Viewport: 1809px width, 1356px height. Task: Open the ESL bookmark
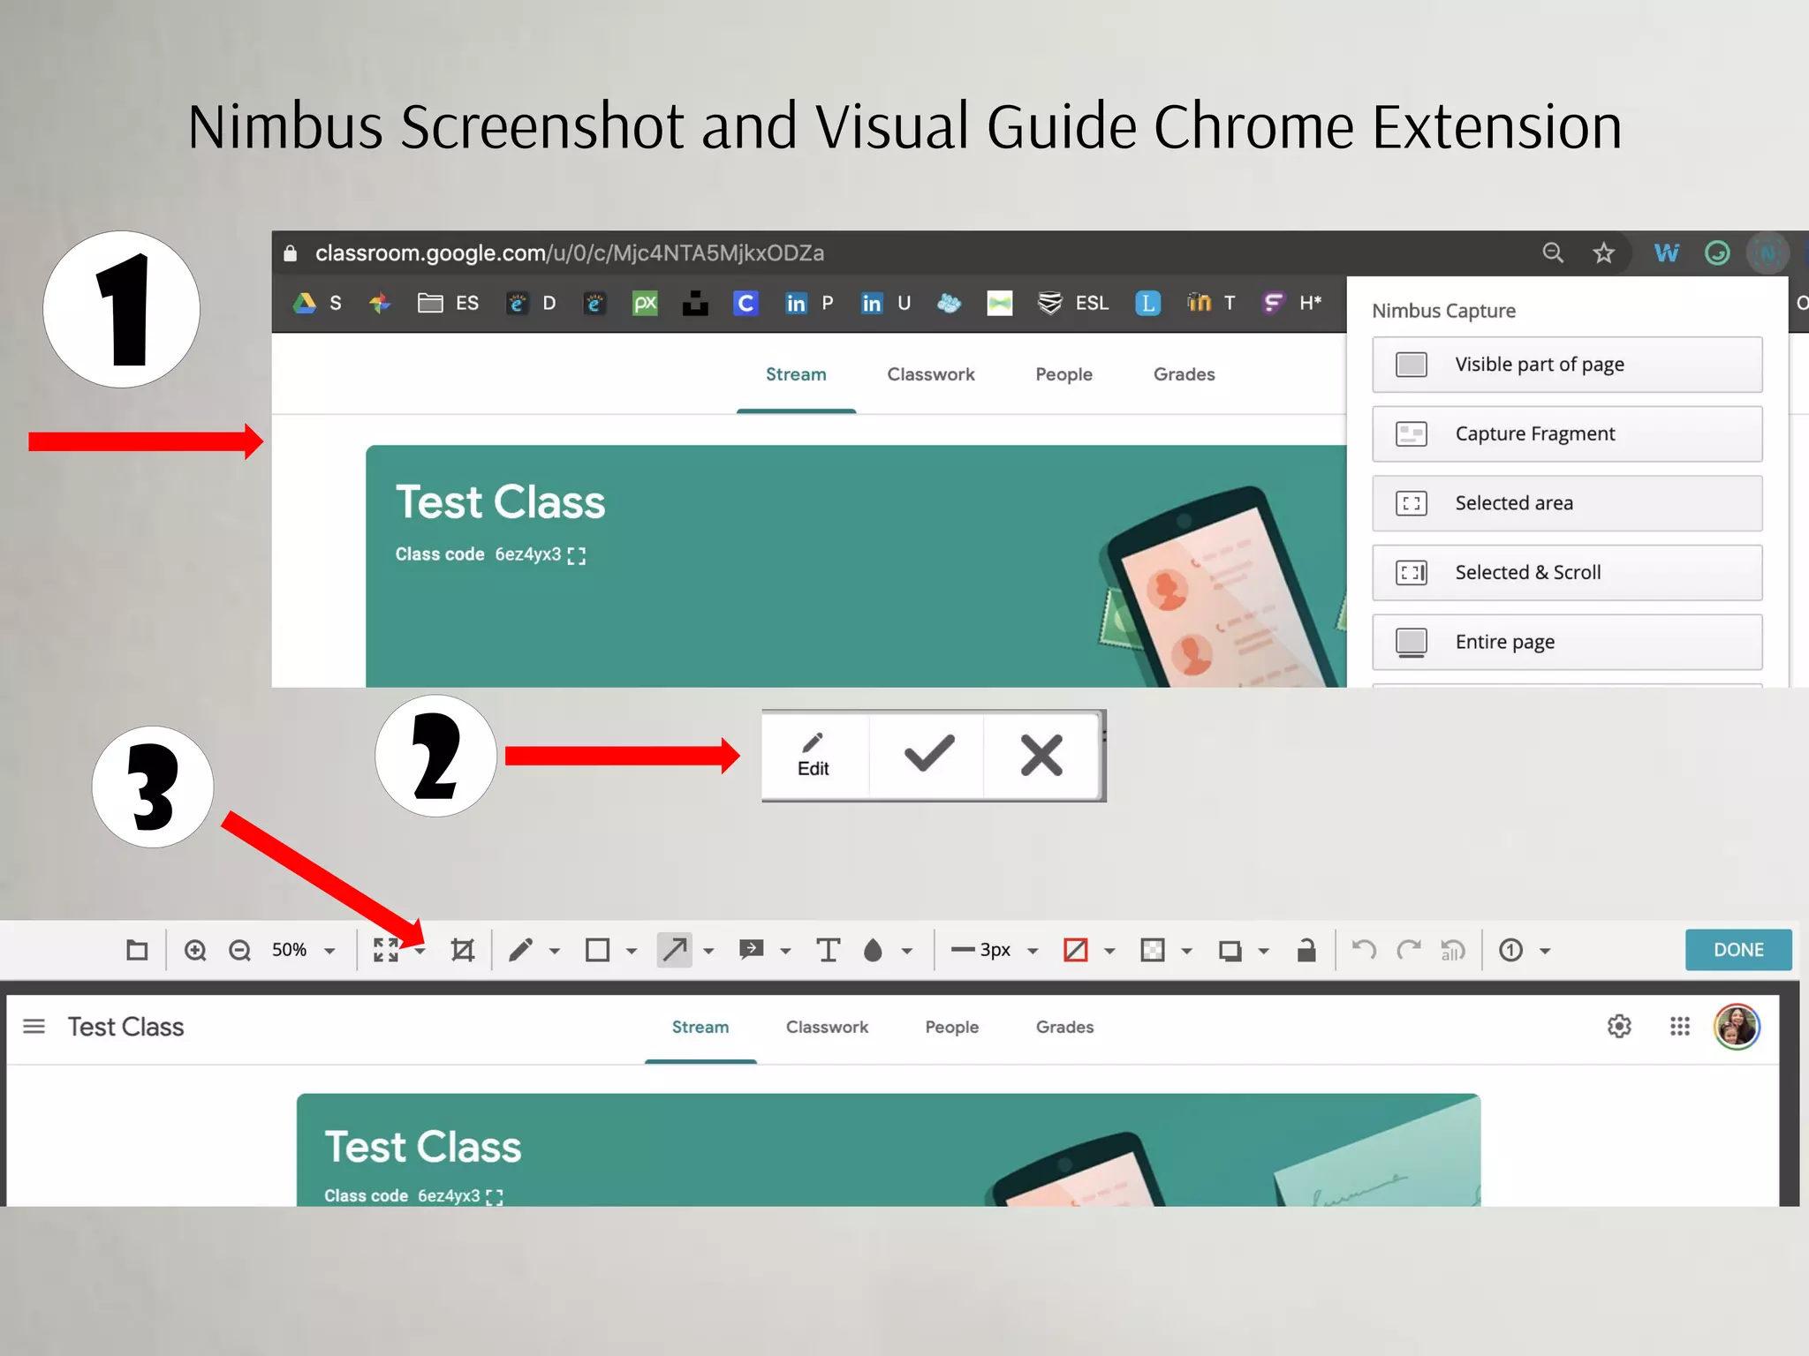point(1073,304)
